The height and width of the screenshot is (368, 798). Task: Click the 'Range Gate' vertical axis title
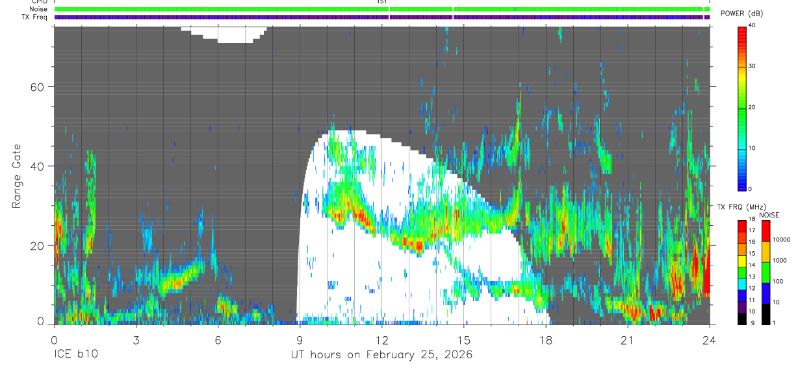[x=16, y=177]
